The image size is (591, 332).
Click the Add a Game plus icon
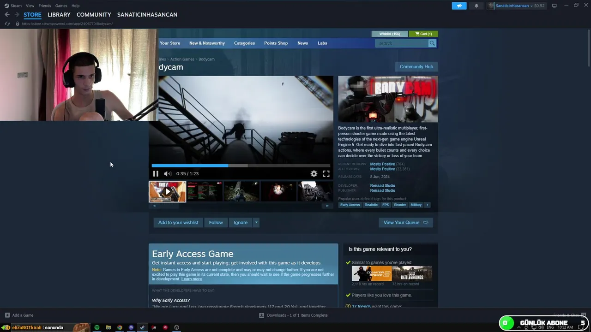tap(7, 315)
